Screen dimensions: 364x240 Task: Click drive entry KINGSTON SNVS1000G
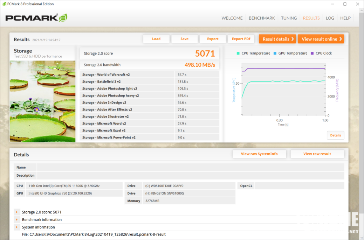tap(165, 193)
